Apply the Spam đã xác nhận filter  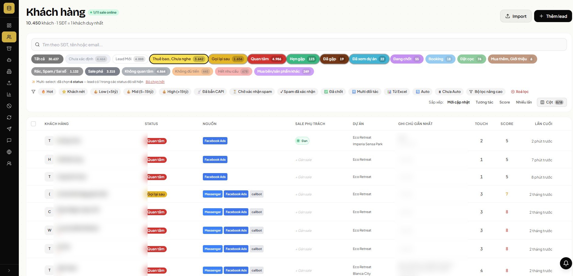[298, 92]
